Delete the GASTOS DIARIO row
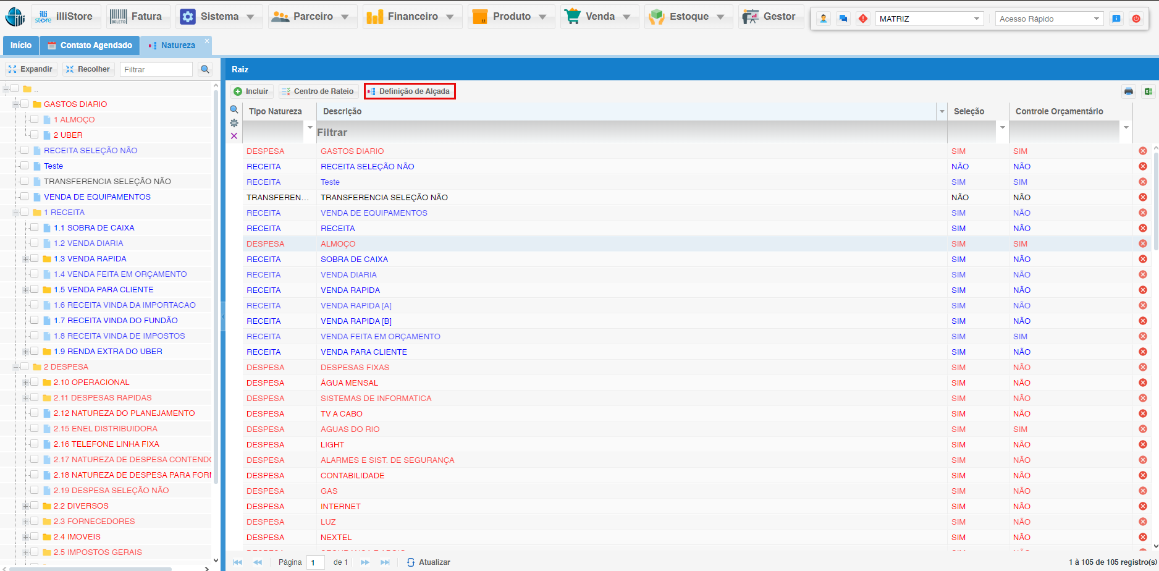This screenshot has width=1159, height=571. 1142,151
